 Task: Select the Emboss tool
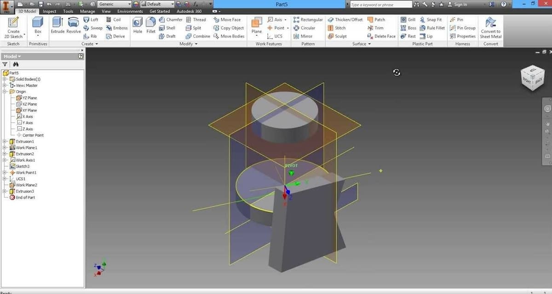pyautogui.click(x=117, y=28)
